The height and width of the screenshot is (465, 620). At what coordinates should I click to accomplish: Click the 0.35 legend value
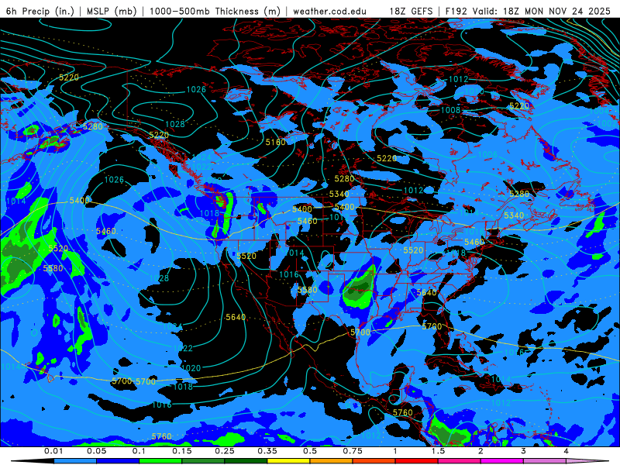(267, 451)
